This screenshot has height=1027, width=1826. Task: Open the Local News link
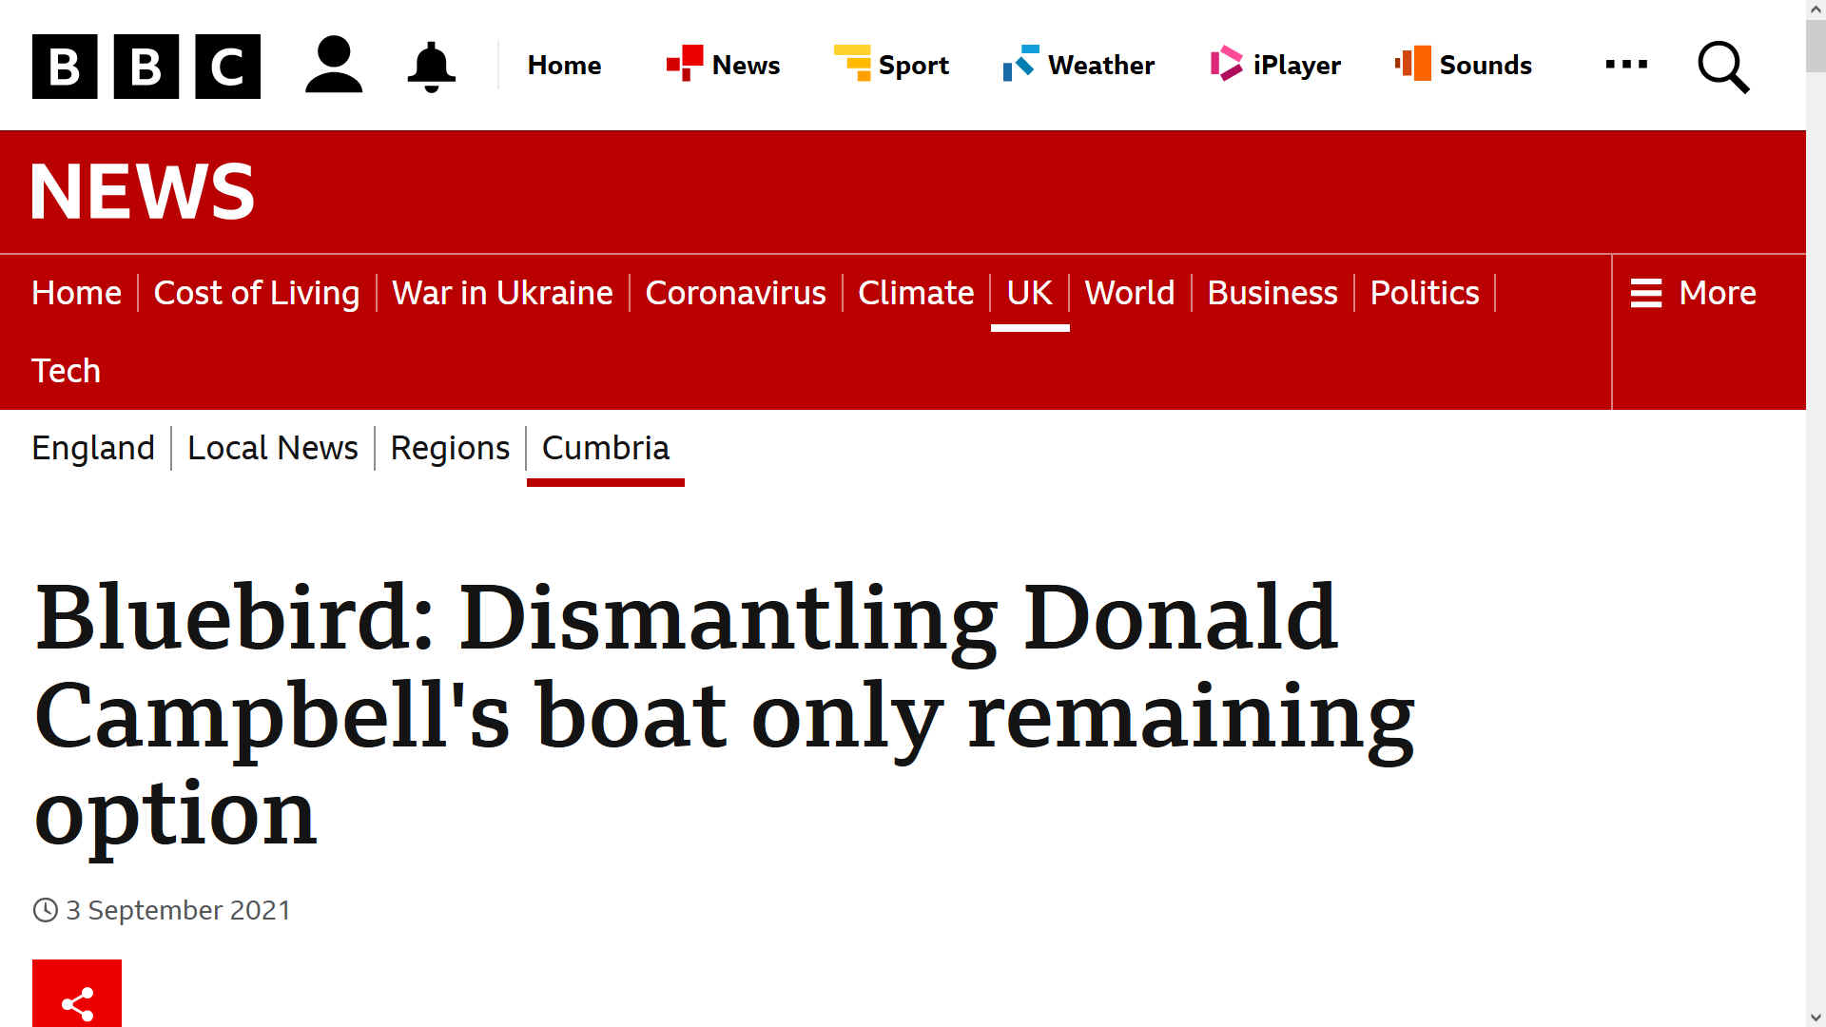click(x=272, y=448)
